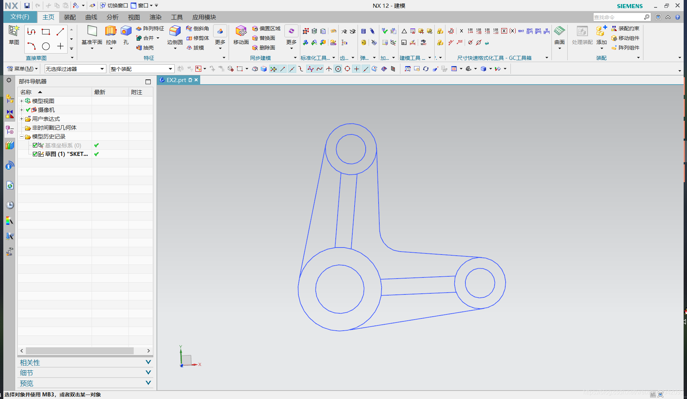687x399 pixels.
Task: Collapse the 模型历史记录 tree node
Action: [21, 136]
